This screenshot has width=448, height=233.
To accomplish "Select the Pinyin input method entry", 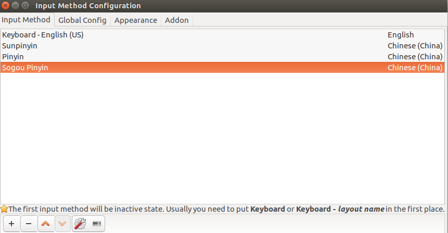I will [13, 57].
